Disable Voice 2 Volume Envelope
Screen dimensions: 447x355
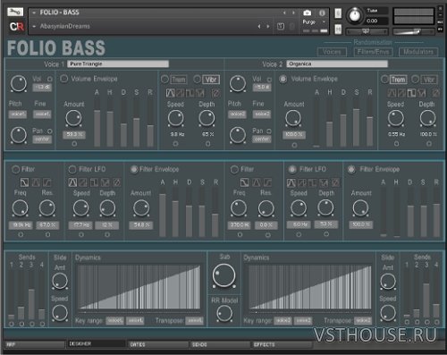point(283,79)
